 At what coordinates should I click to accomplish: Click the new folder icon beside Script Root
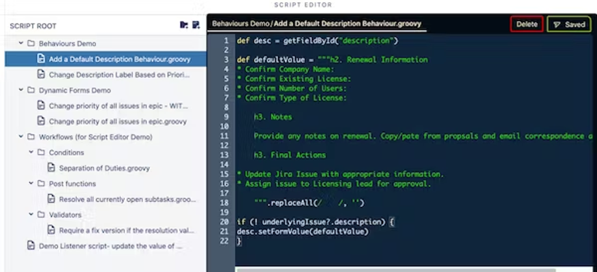184,25
